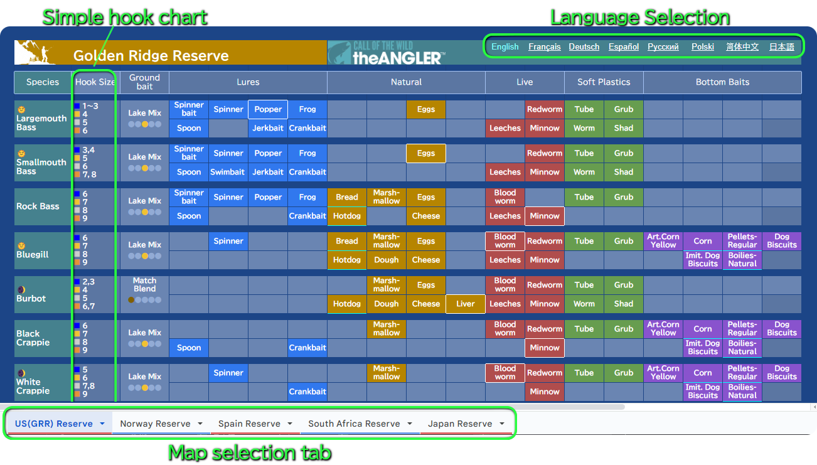Click the sun icon beside Smallmouth Bass
This screenshot has width=817, height=465.
click(21, 154)
